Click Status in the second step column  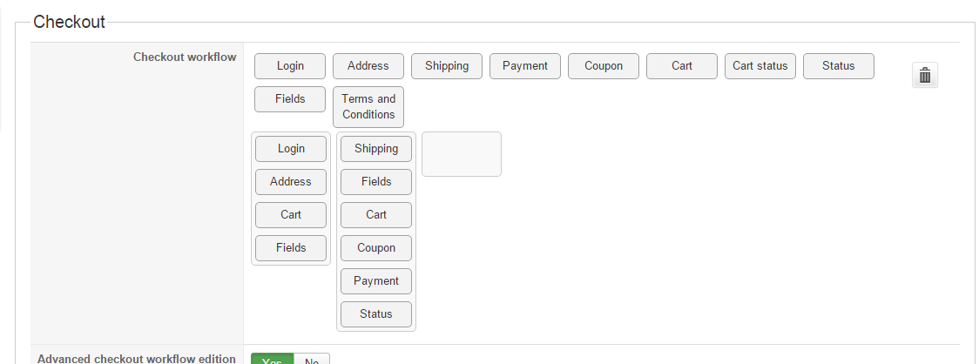376,314
